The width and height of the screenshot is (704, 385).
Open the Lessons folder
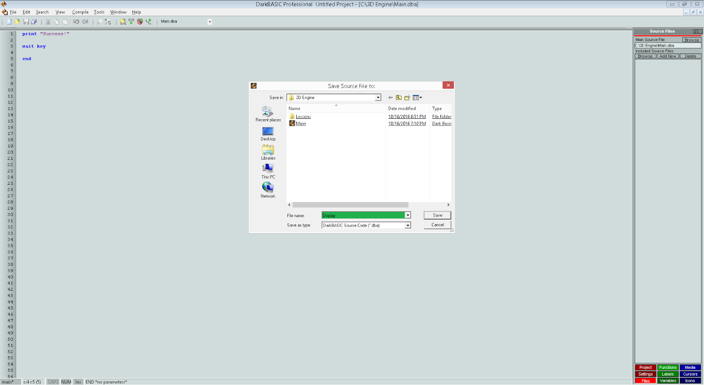click(303, 116)
